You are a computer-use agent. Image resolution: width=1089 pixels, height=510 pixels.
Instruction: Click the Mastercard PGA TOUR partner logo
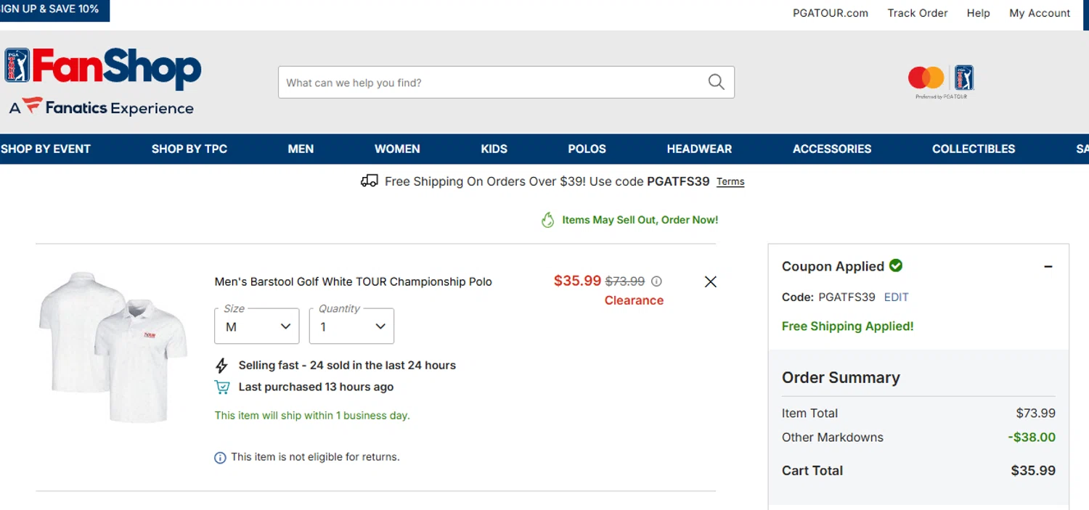[941, 81]
